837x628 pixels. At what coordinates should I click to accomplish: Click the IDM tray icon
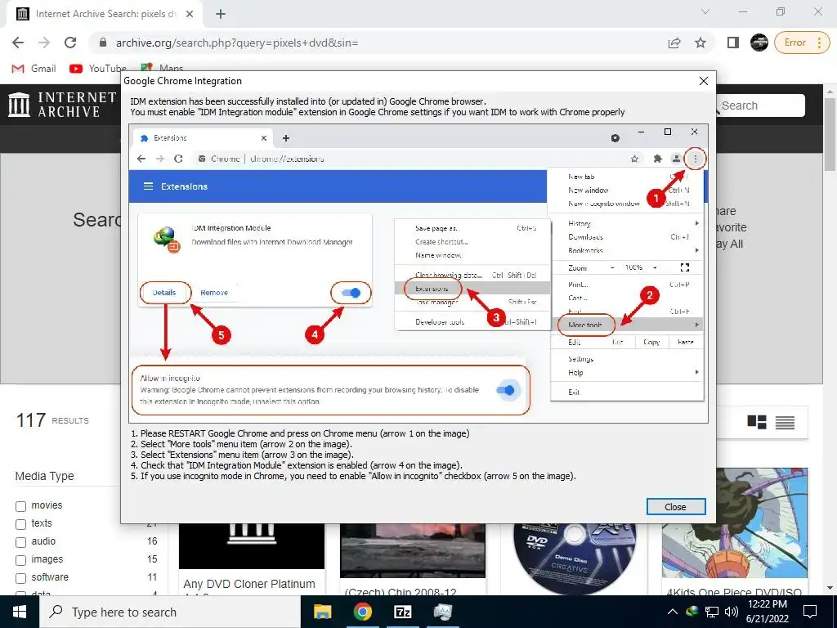692,611
